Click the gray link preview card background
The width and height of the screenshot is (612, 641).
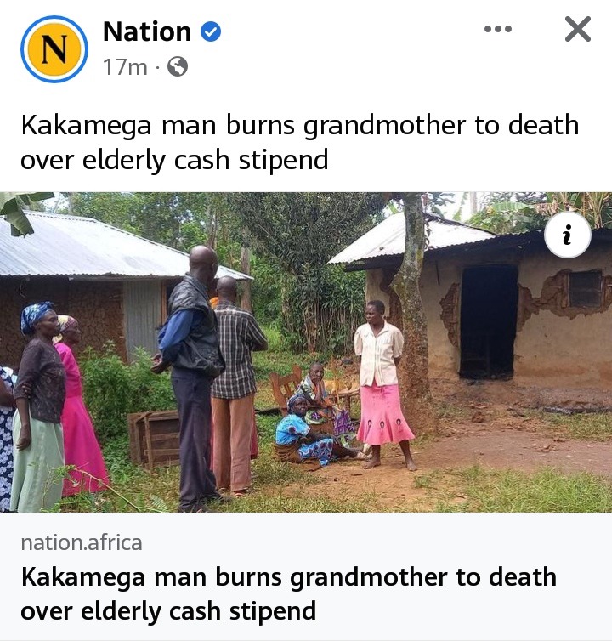306,576
